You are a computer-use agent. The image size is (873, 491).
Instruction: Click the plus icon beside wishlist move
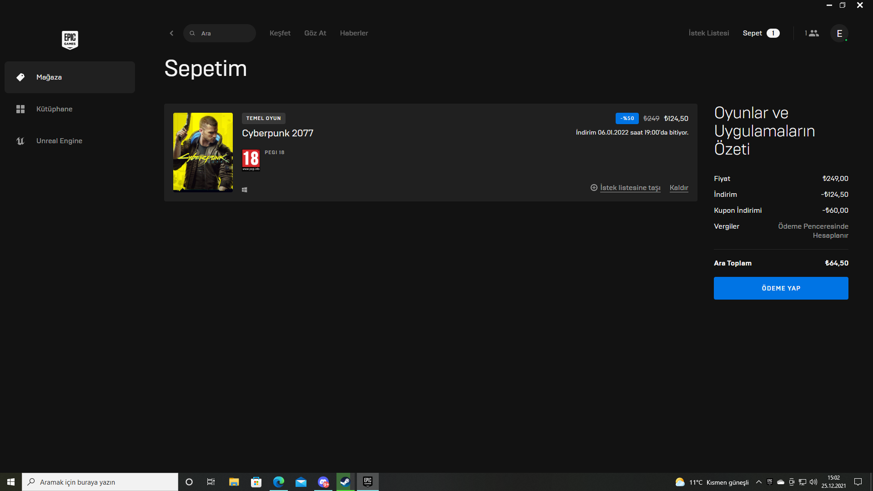tap(594, 188)
